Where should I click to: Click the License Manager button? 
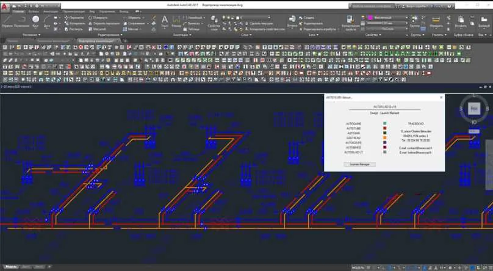point(359,164)
